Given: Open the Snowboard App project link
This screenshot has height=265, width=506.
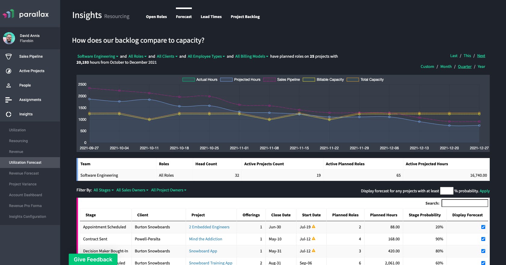Looking at the screenshot, I should coord(203,251).
